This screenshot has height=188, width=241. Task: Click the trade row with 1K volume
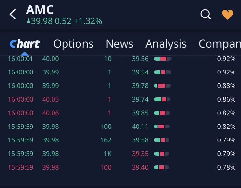pyautogui.click(x=59, y=154)
